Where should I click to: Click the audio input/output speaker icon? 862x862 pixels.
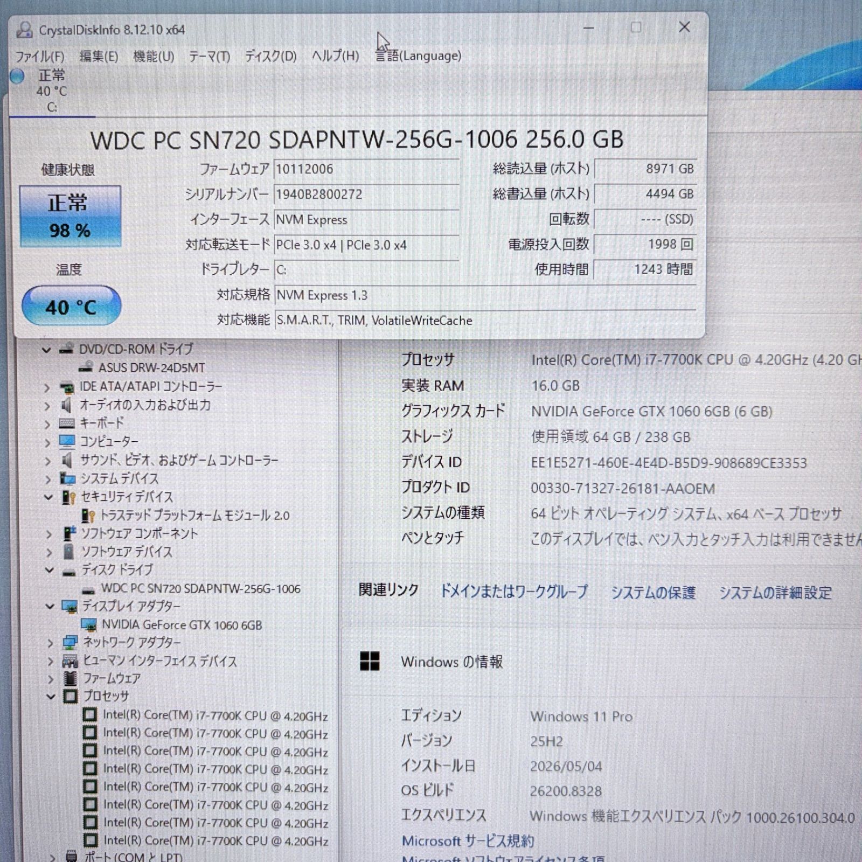coord(67,405)
